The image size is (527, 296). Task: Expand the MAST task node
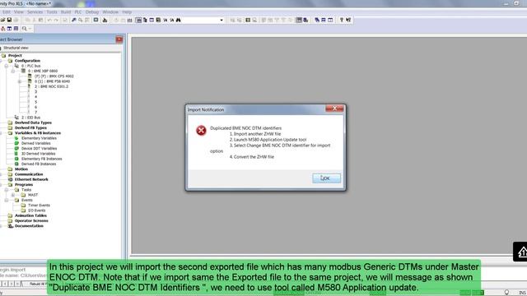13,195
